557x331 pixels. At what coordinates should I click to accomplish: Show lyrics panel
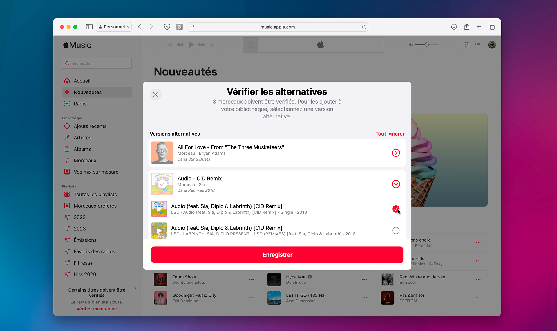(466, 45)
